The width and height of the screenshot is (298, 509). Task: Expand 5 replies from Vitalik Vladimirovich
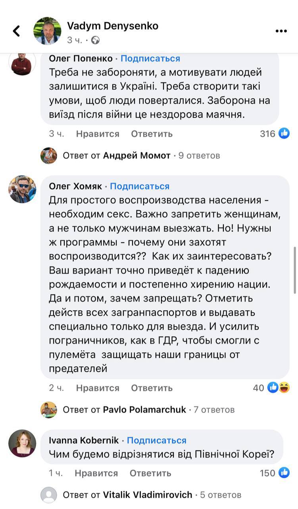tap(152, 495)
